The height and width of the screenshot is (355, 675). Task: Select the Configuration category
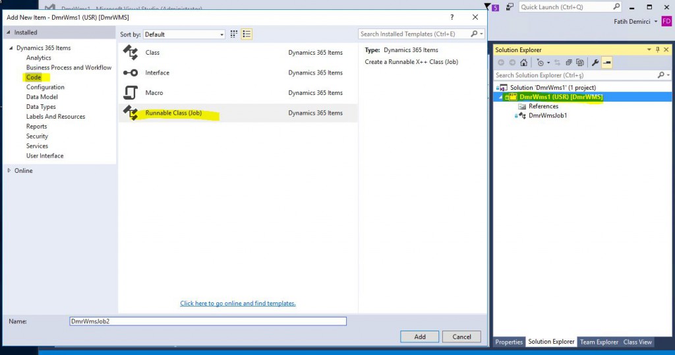(x=45, y=87)
